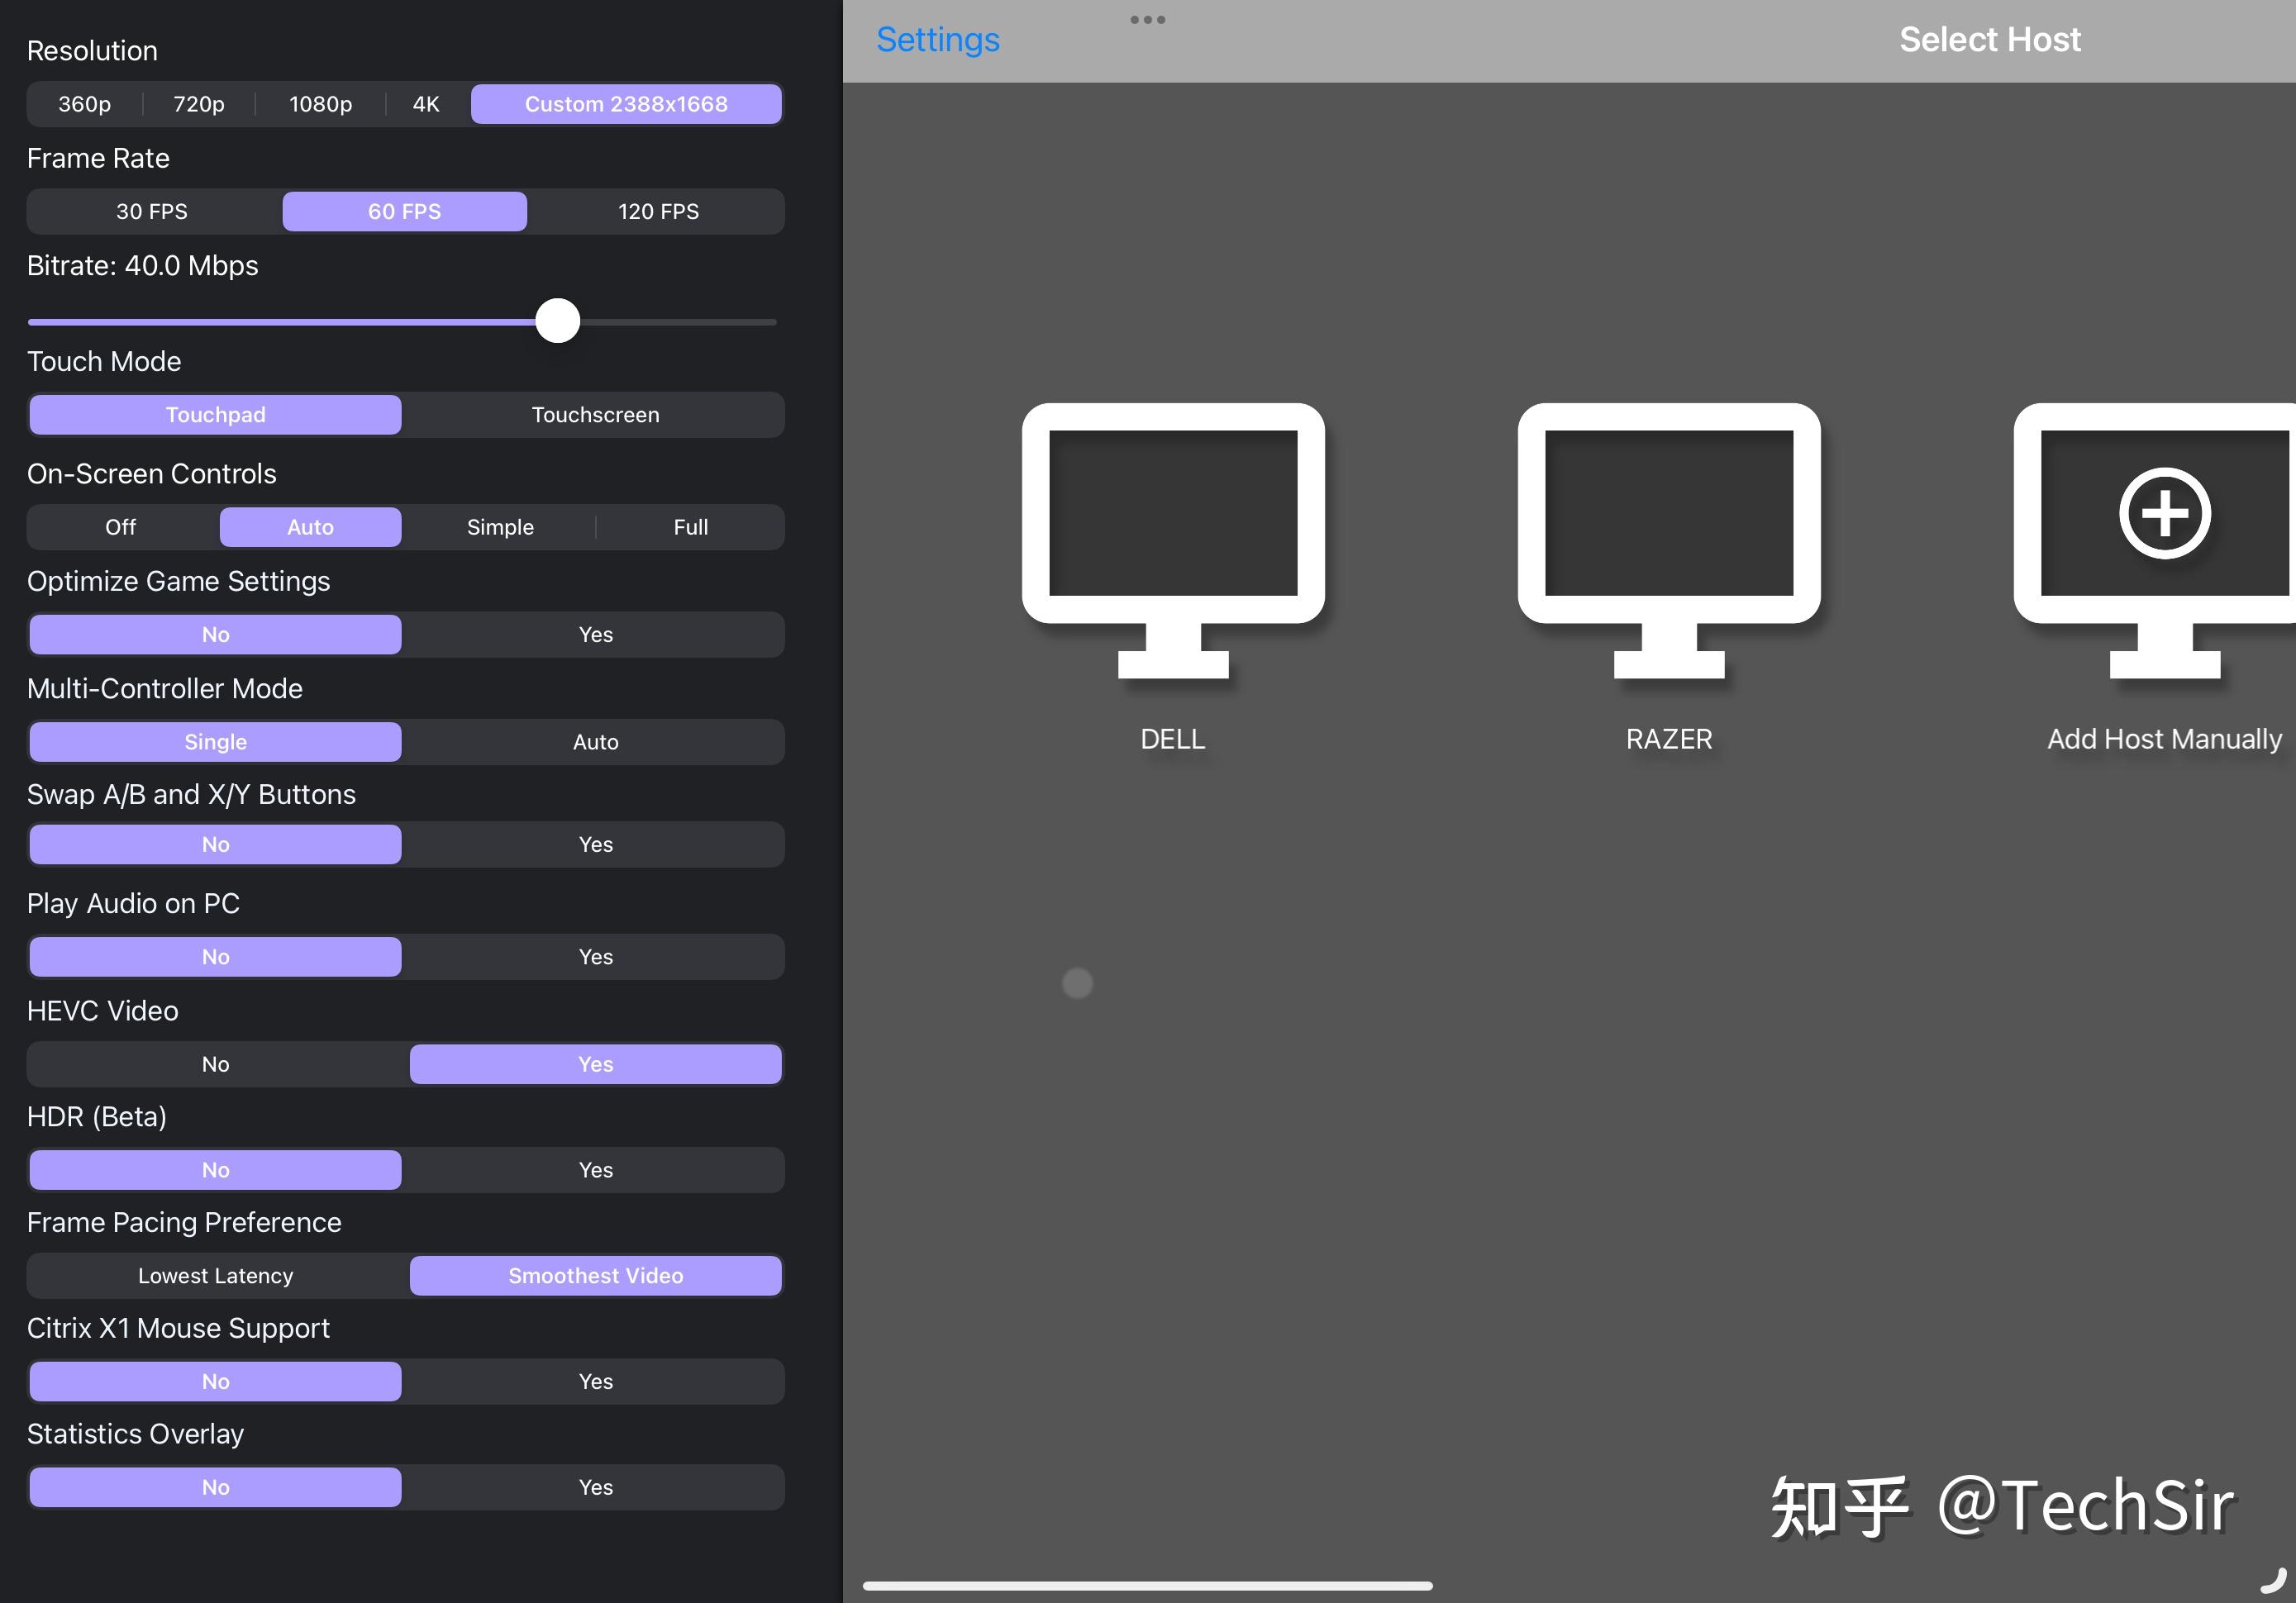Image resolution: width=2296 pixels, height=1603 pixels.
Task: Disable HEVC Video with No
Action: [215, 1064]
